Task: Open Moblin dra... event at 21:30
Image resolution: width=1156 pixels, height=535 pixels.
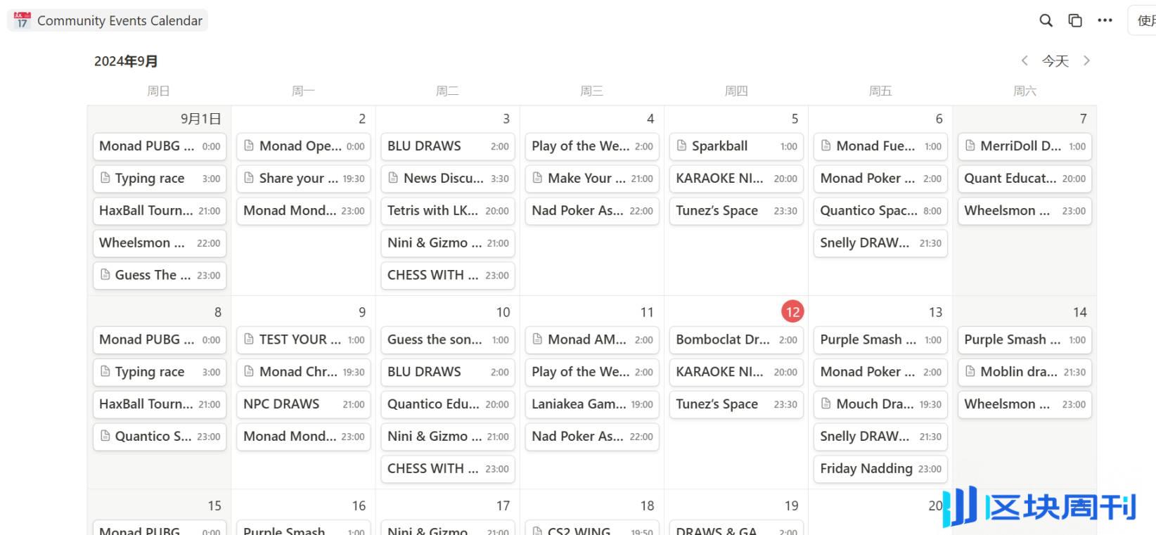Action: (x=1025, y=372)
